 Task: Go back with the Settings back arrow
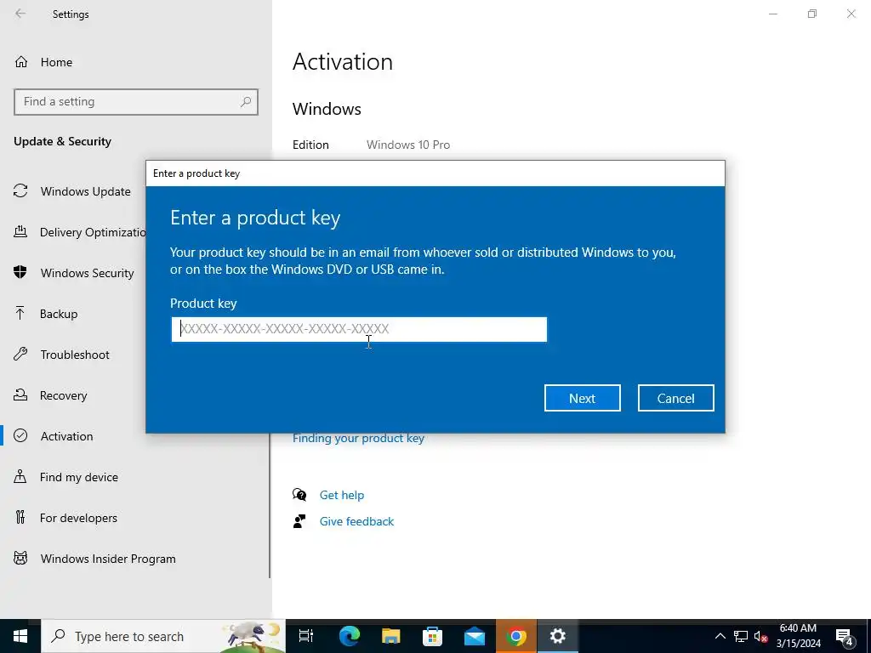pos(20,14)
